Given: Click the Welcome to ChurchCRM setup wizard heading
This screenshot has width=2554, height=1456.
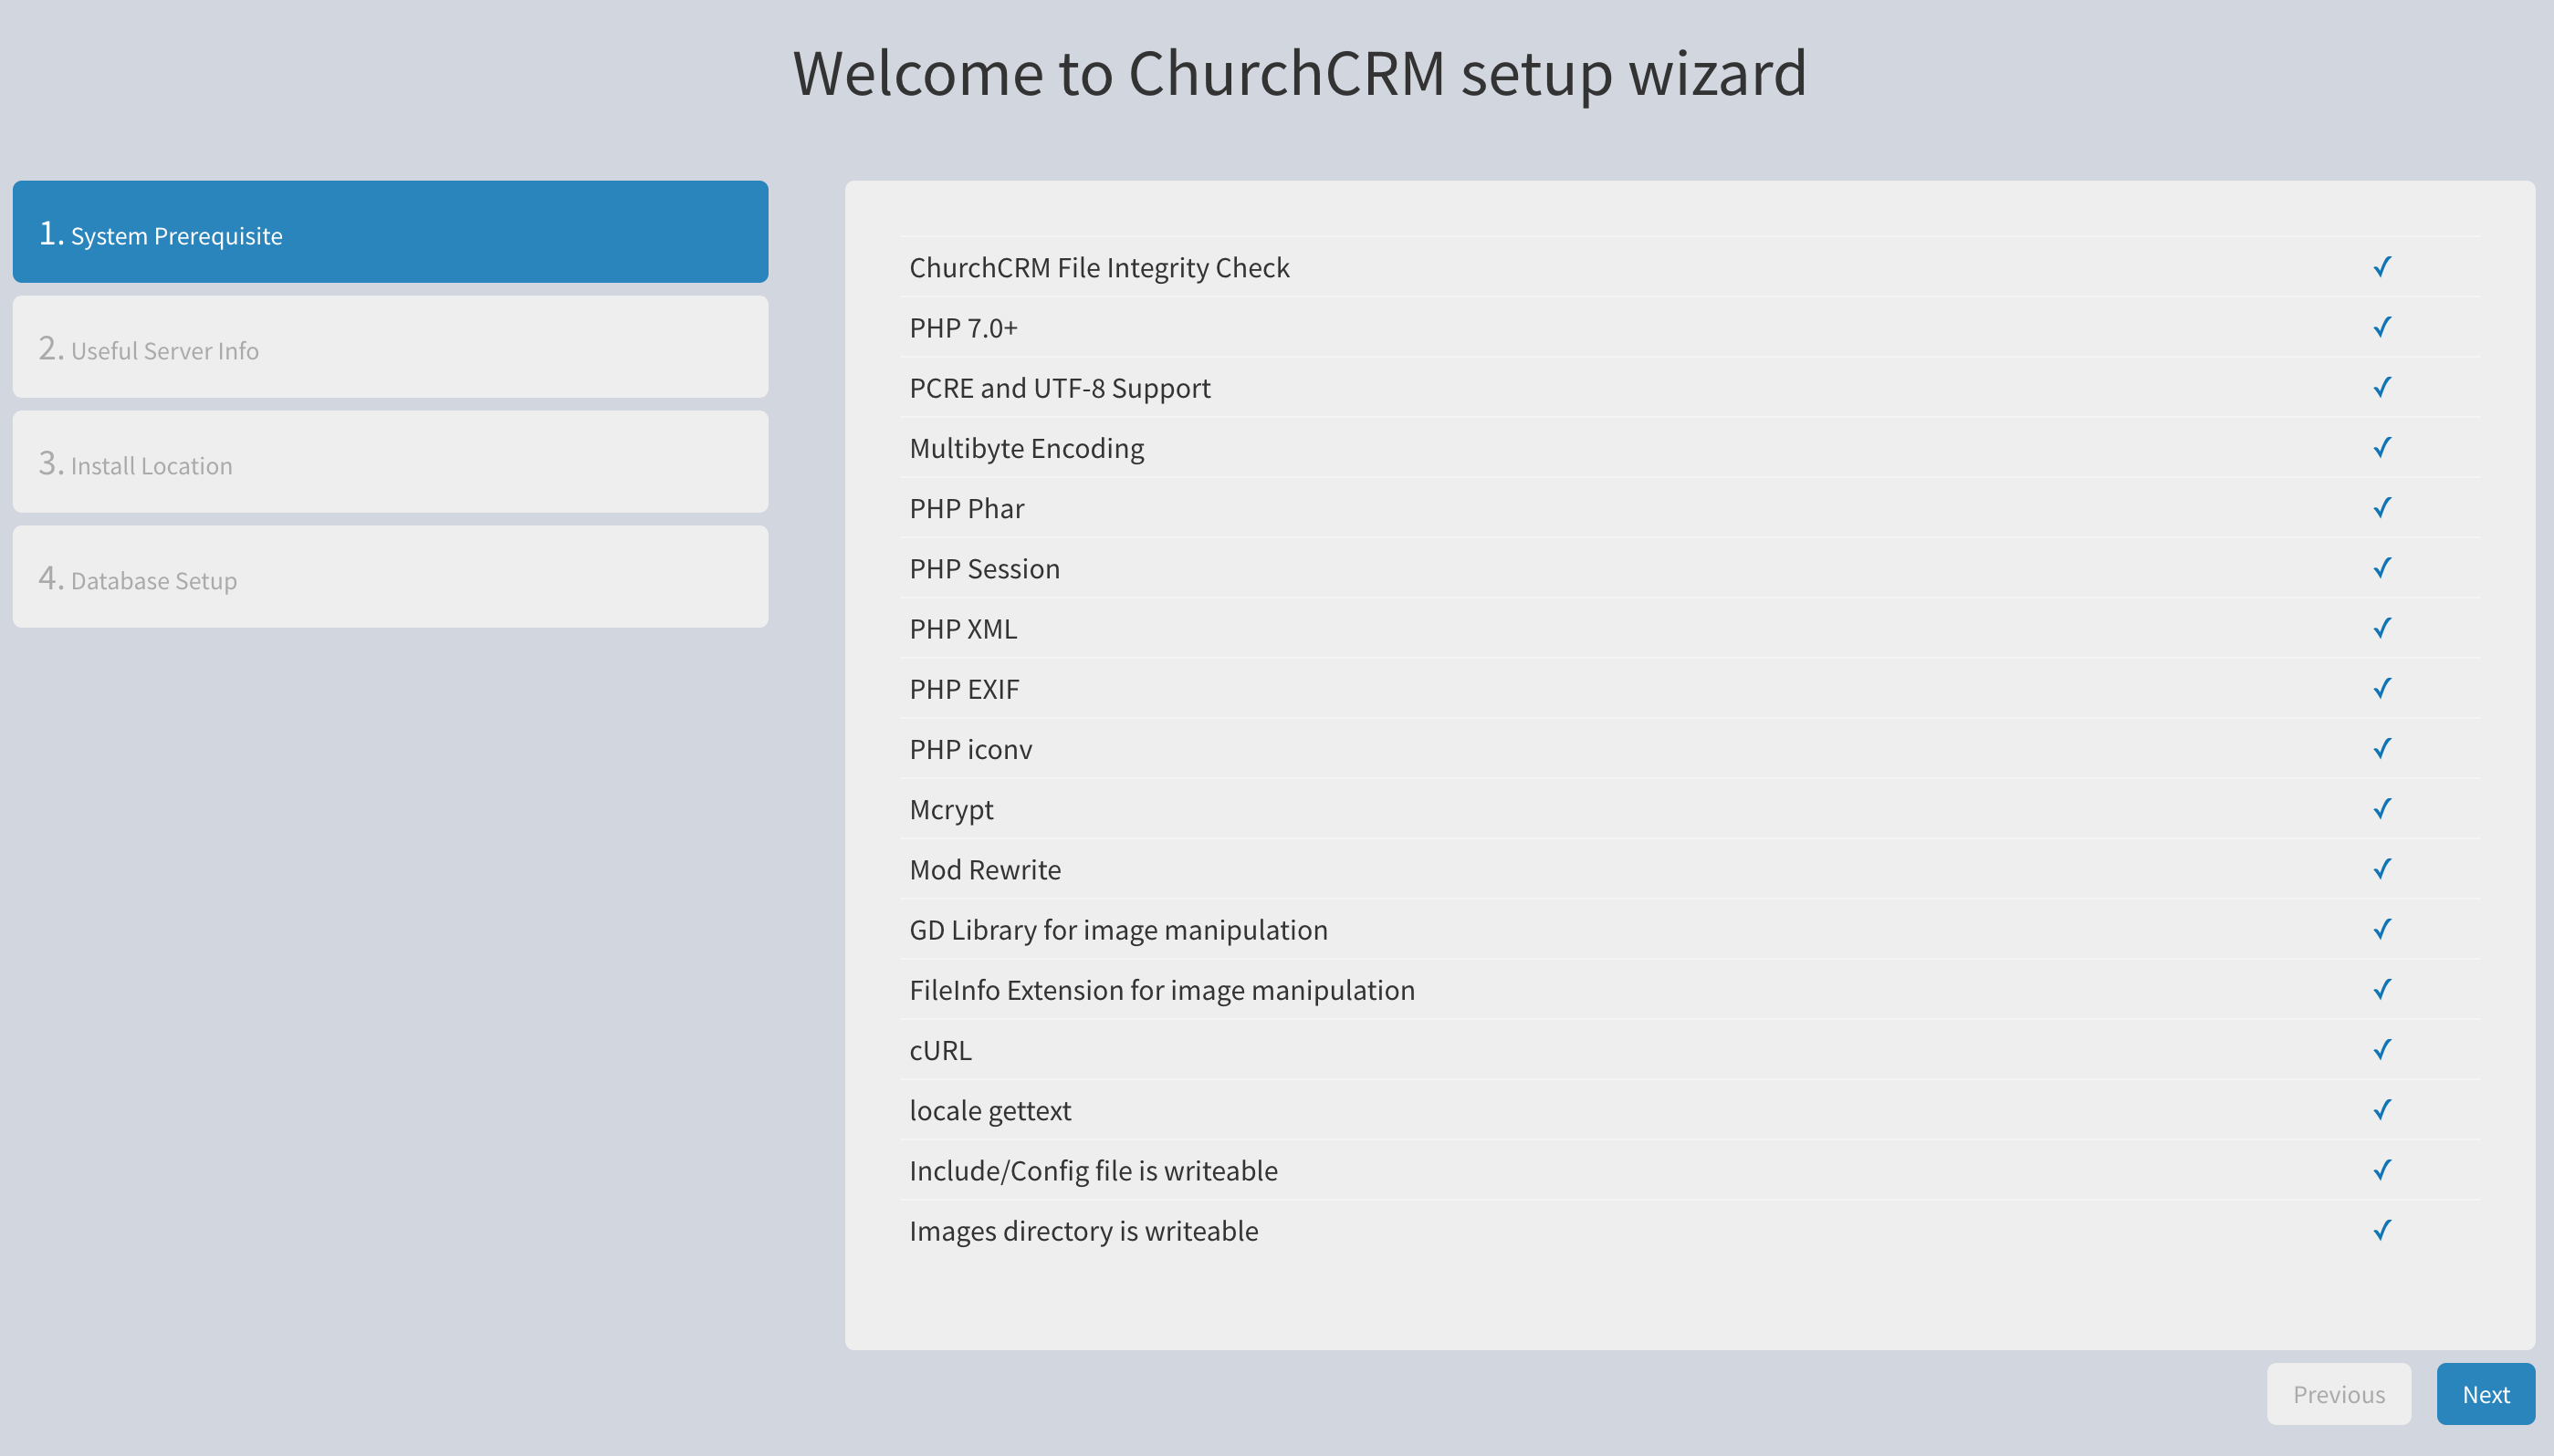Looking at the screenshot, I should [1299, 73].
